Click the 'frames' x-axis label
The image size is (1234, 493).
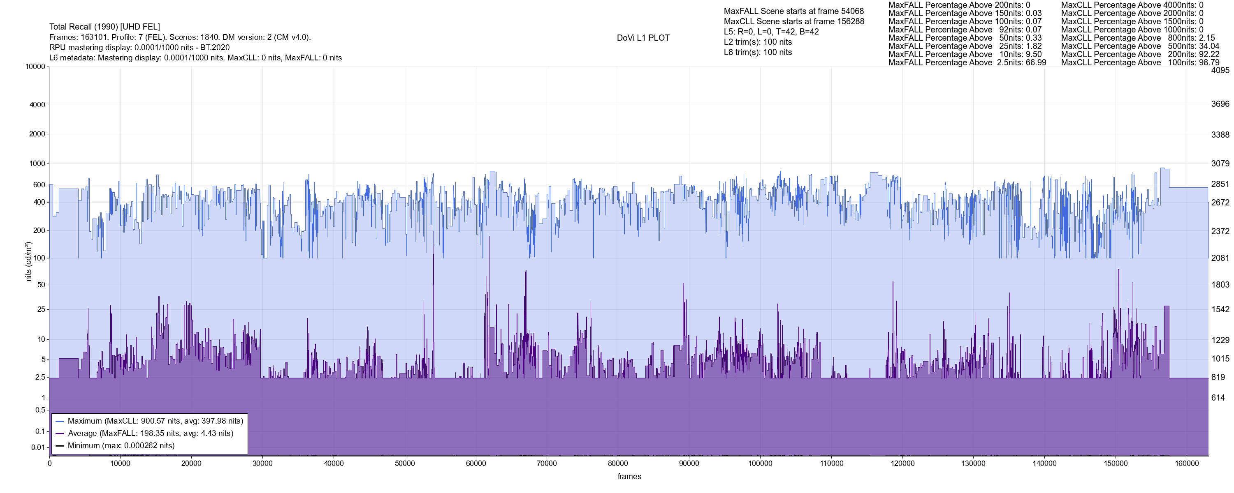pyautogui.click(x=629, y=477)
